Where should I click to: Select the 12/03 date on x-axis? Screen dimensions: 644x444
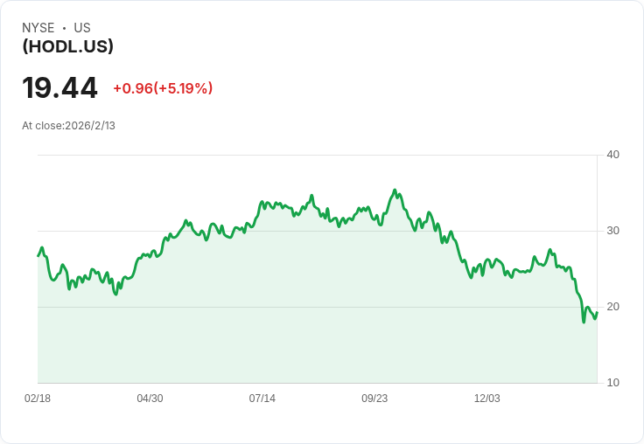point(487,399)
